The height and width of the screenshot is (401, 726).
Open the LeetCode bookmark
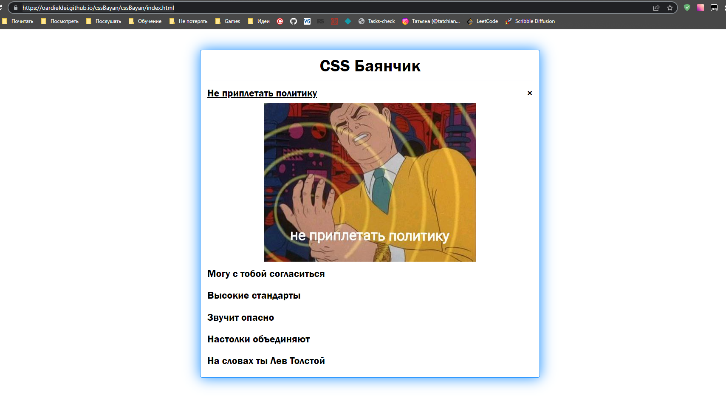coord(483,21)
